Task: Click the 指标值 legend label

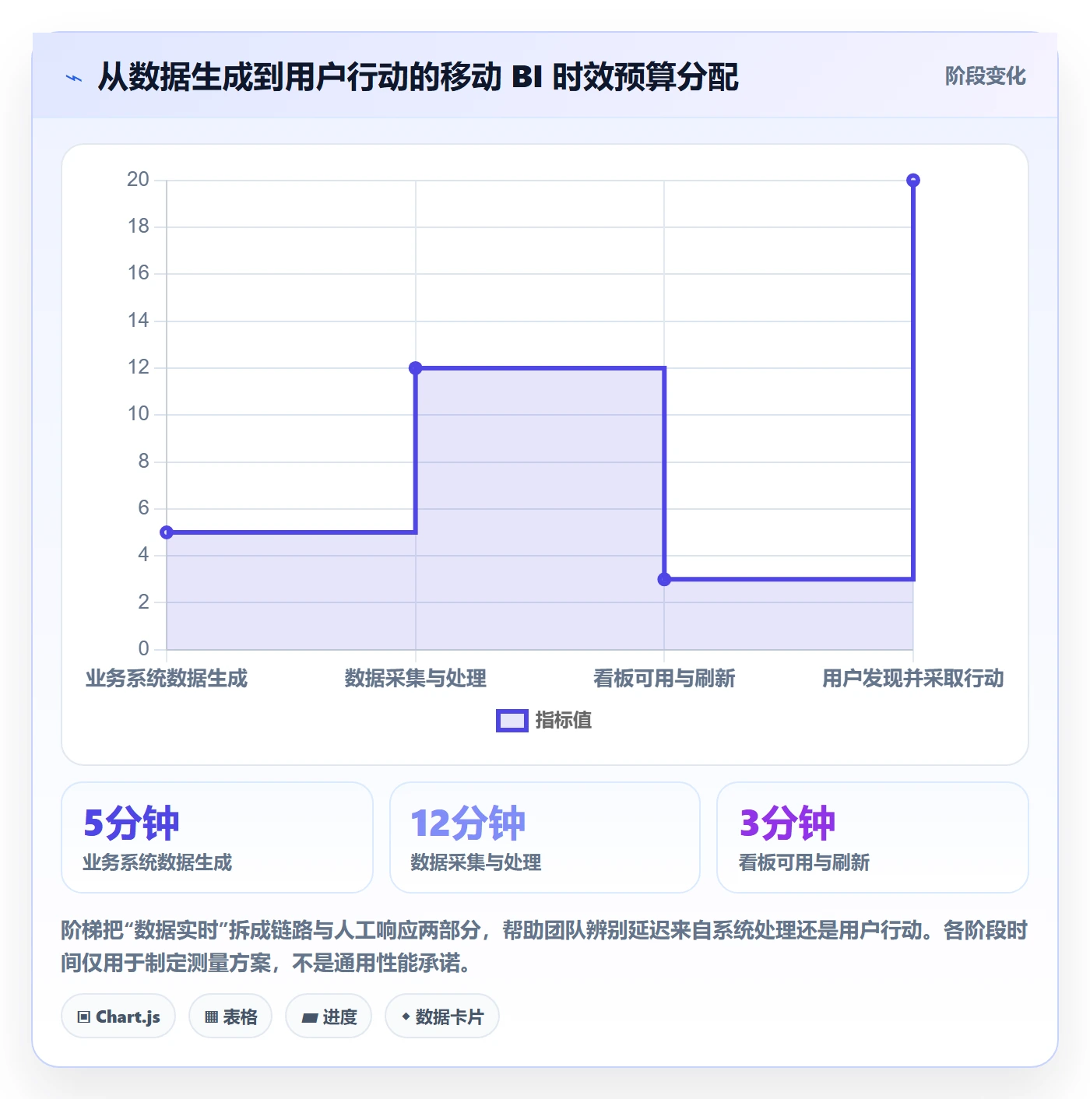Action: coord(564,721)
